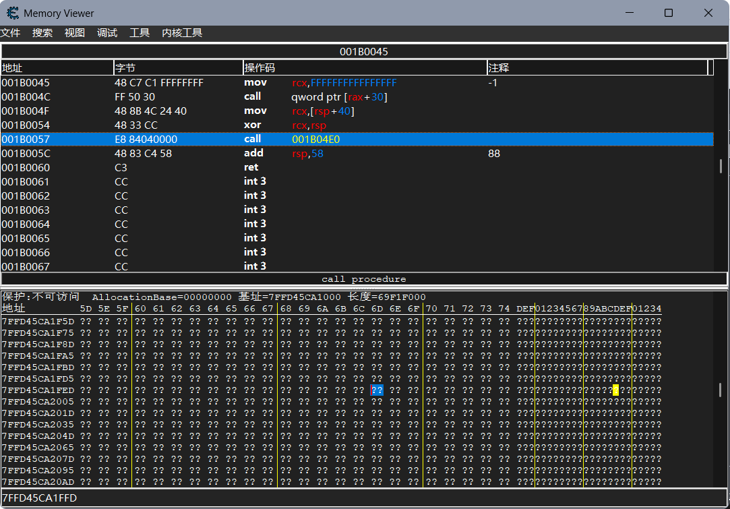Screen dimensions: 730x509
Task: Open the 文件 menu
Action: [x=11, y=33]
